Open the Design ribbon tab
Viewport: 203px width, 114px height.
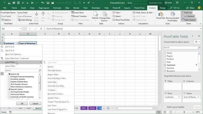click(x=163, y=8)
